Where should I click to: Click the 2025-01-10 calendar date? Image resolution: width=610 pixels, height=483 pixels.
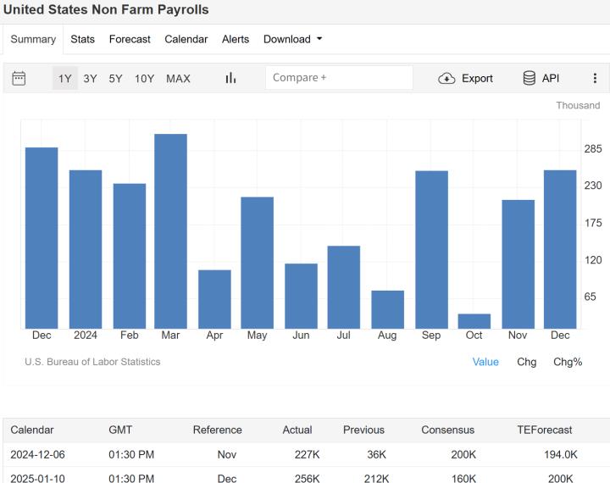pos(38,478)
